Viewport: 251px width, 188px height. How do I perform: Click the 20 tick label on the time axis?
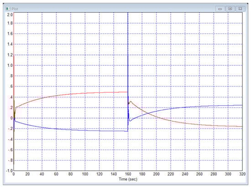pyautogui.click(x=27, y=174)
